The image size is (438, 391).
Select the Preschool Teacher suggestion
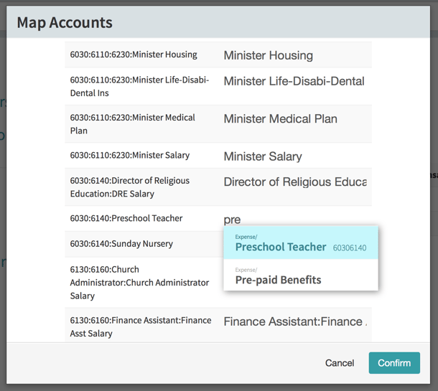[x=300, y=242]
